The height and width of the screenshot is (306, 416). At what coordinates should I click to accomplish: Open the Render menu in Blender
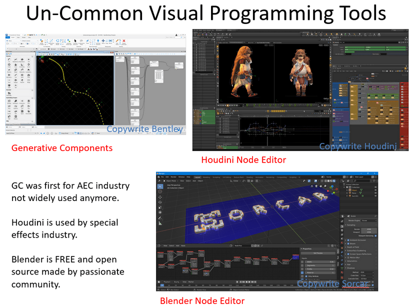pyautogui.click(x=174, y=177)
